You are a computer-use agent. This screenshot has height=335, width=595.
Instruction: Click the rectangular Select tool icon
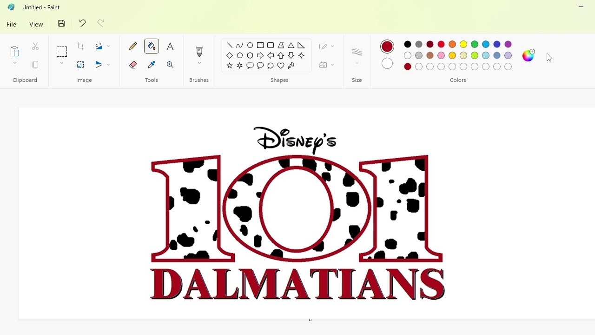point(62,51)
